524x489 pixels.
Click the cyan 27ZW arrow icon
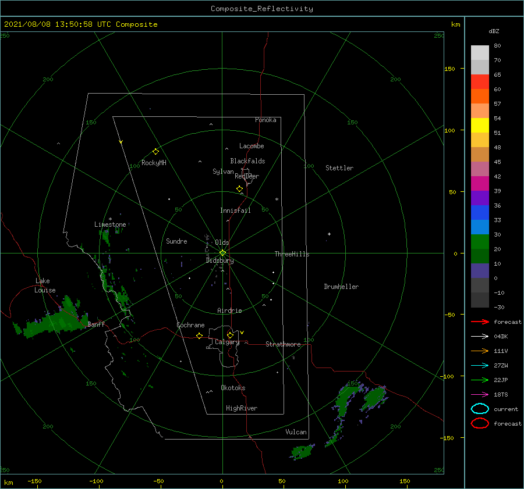click(x=480, y=366)
